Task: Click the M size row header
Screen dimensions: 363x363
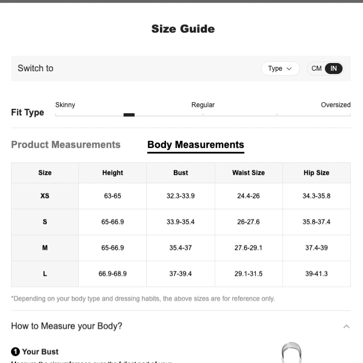Action: (45, 248)
